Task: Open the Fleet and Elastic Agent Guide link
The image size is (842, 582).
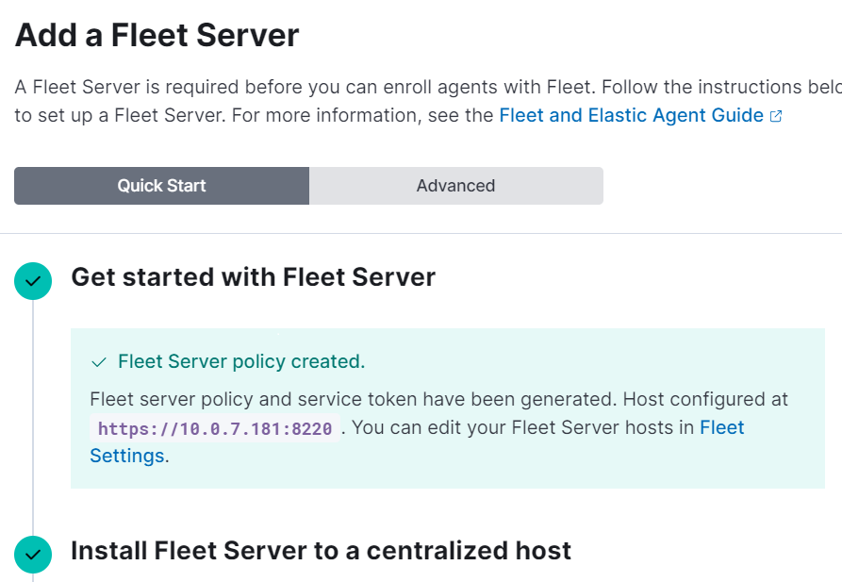Action: (631, 115)
